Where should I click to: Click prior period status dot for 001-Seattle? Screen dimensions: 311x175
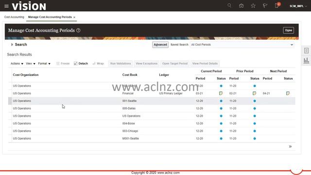(x=255, y=101)
